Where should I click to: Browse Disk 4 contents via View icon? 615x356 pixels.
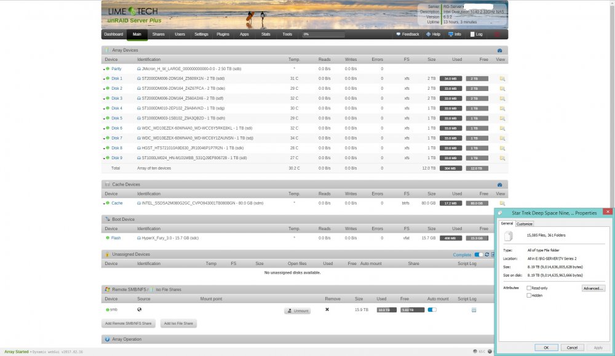point(502,109)
